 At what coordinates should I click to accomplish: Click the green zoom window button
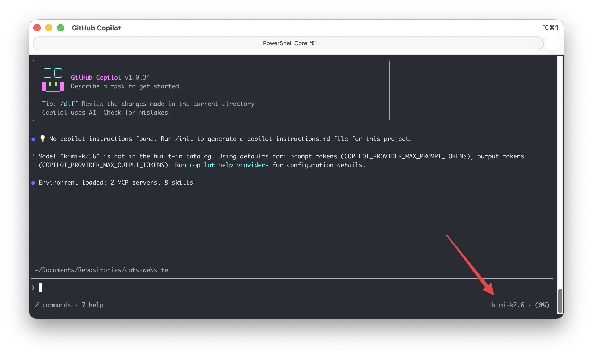[x=61, y=28]
